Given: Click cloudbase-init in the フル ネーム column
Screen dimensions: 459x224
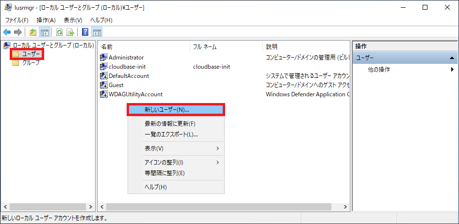Looking at the screenshot, I should (212, 67).
